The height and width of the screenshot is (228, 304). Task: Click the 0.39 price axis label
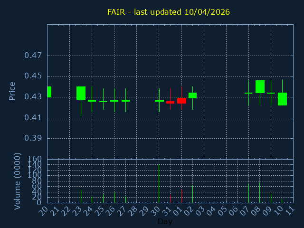33,138
